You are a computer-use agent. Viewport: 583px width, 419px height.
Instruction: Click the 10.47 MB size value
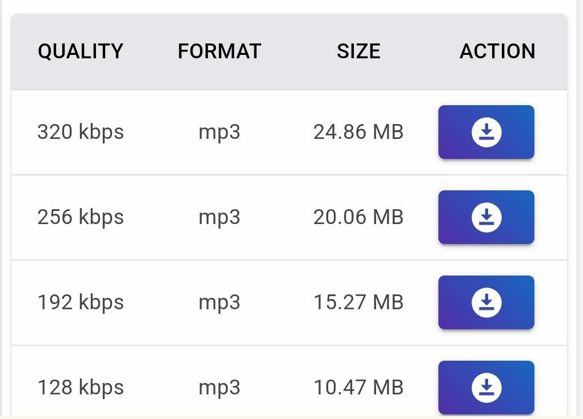pos(358,388)
